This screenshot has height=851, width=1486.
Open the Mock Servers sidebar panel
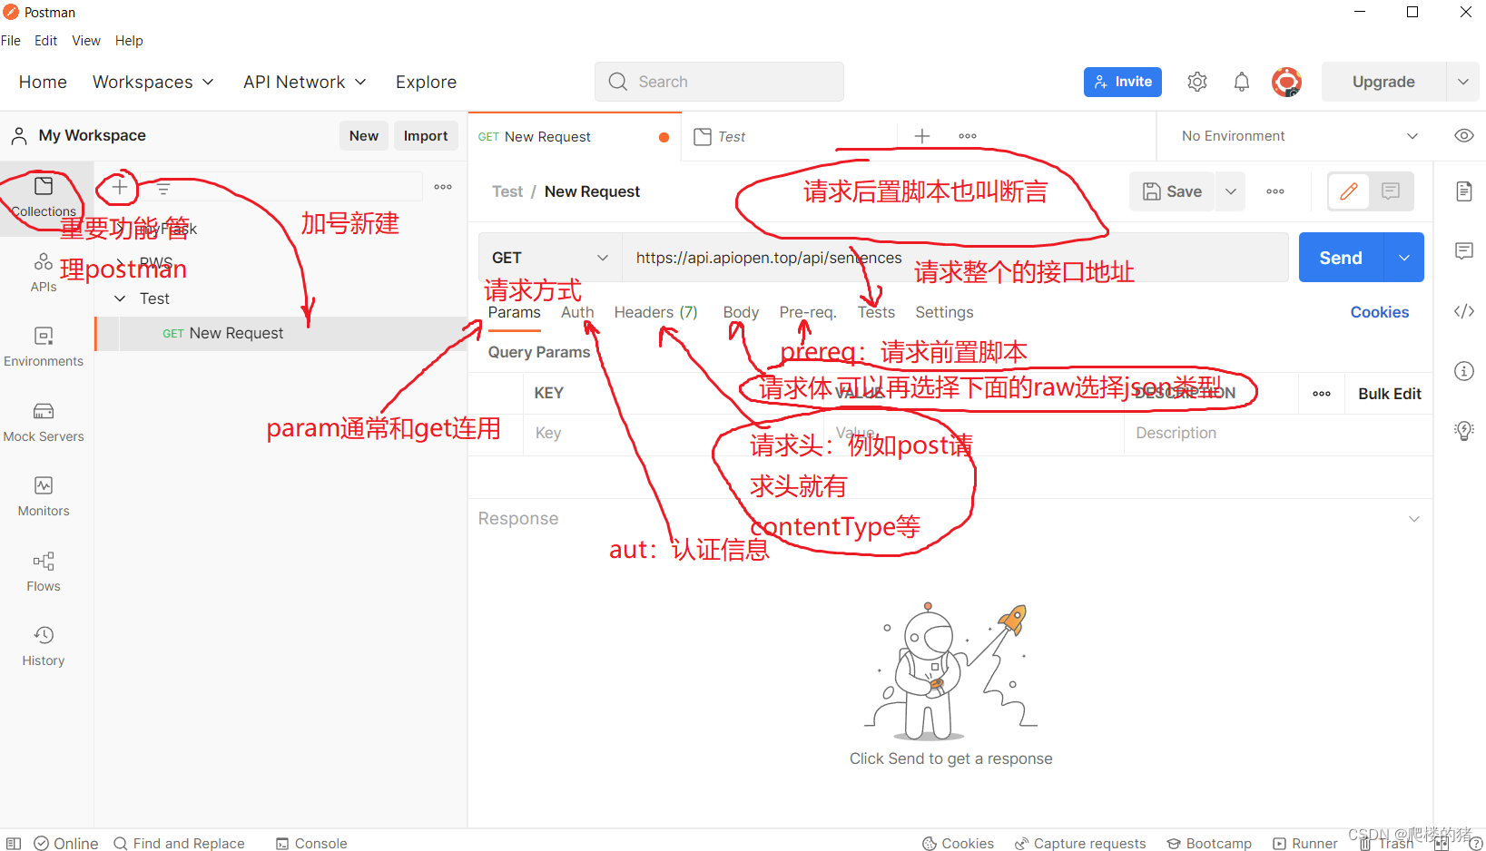44,422
